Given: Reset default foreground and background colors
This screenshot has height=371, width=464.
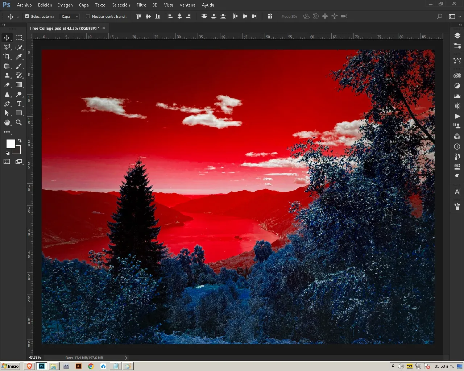Looking at the screenshot, I should (8, 153).
